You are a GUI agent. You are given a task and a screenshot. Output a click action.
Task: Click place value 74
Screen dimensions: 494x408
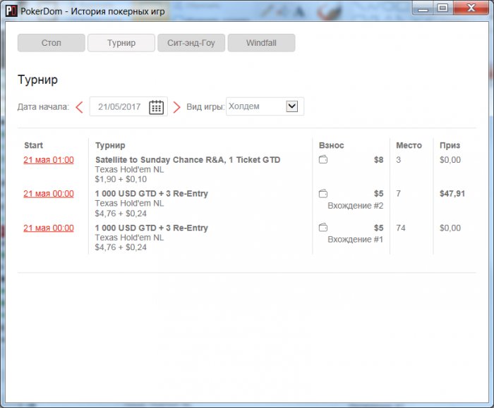401,228
